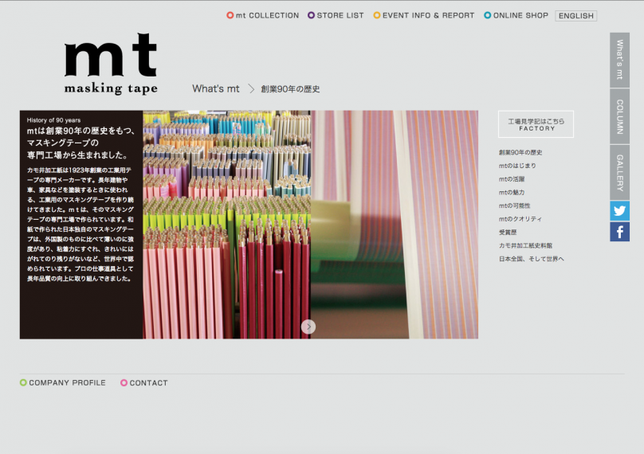Open 創業90年の歴史 sidebar link
This screenshot has width=644, height=454.
[x=520, y=152]
